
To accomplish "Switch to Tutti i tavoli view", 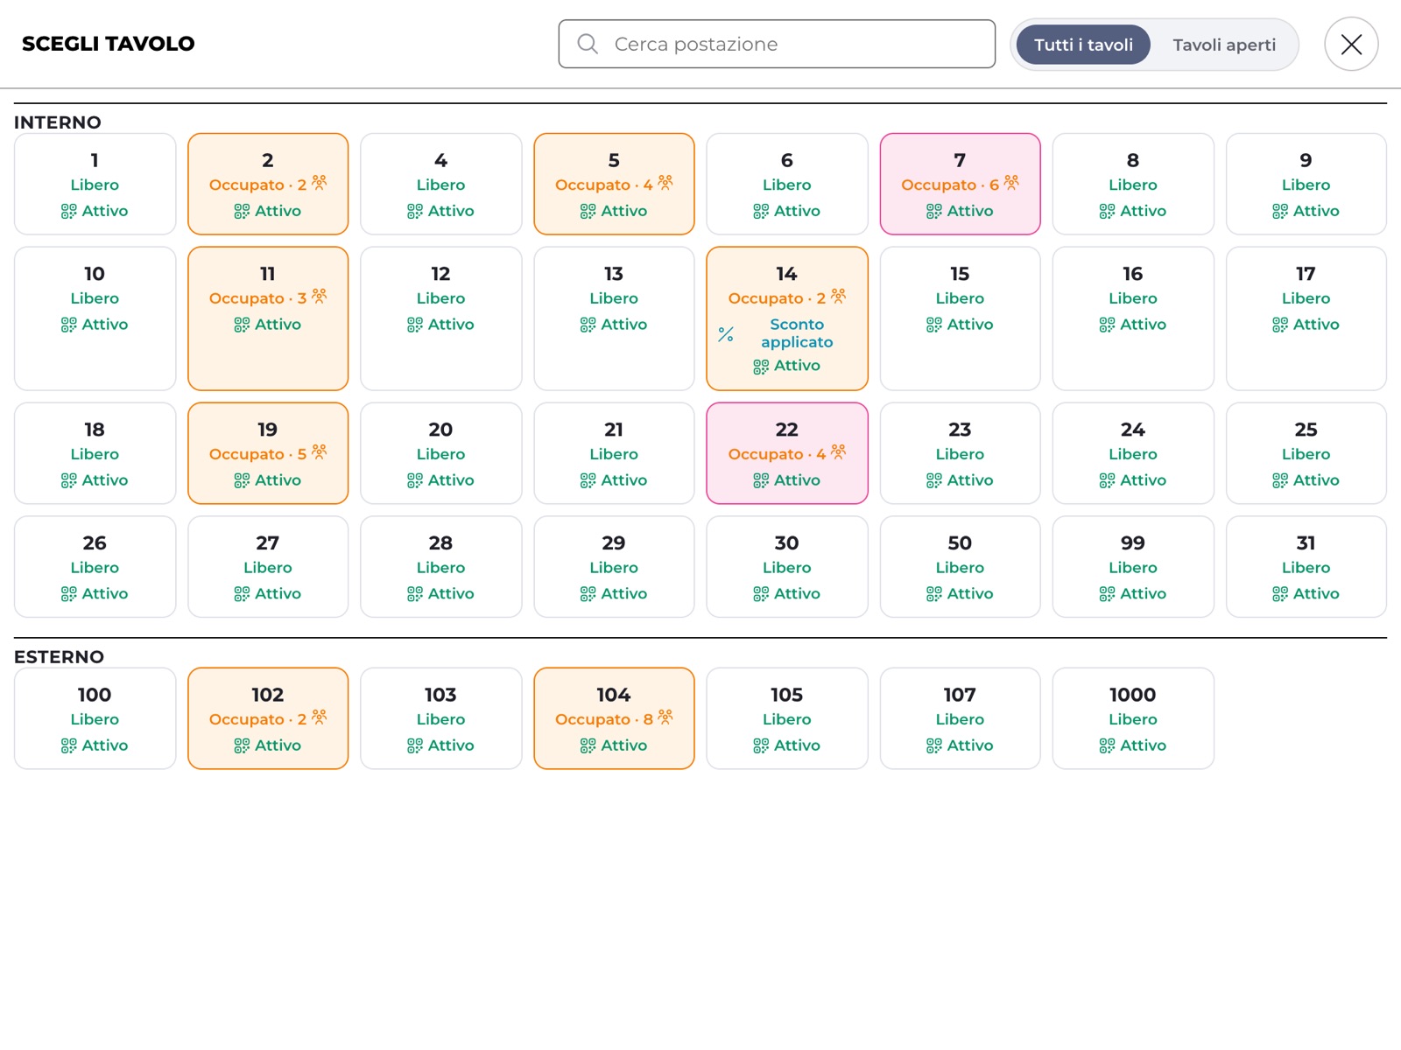I will 1083,45.
